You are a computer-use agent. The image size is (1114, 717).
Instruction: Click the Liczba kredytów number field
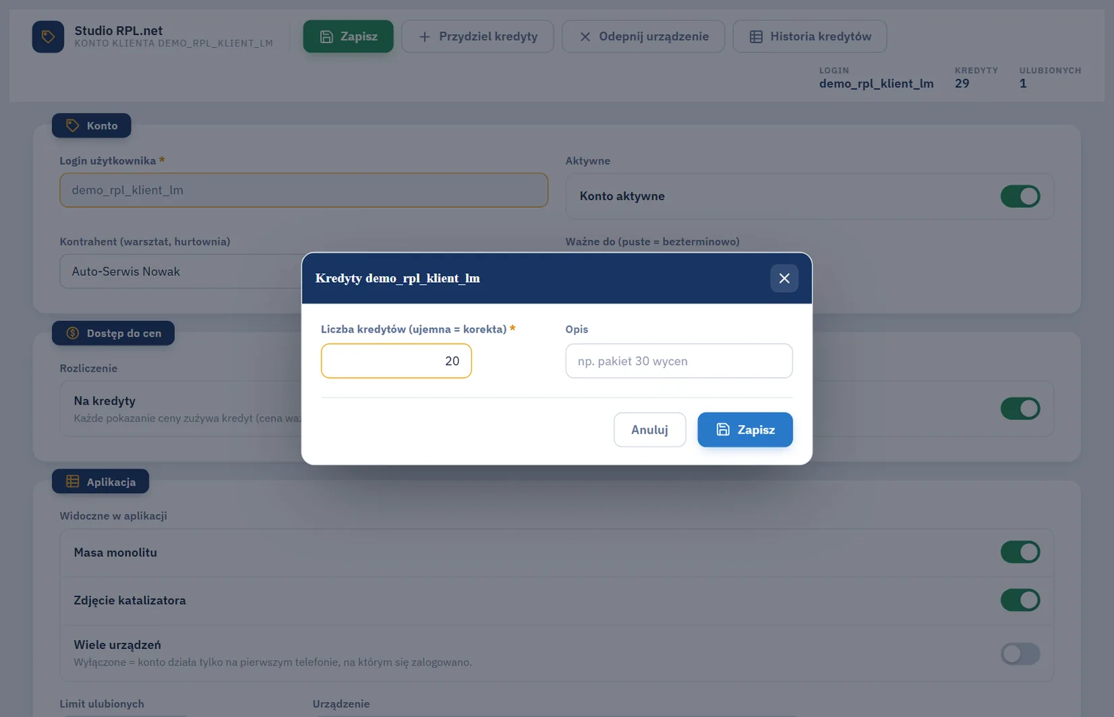pyautogui.click(x=396, y=361)
